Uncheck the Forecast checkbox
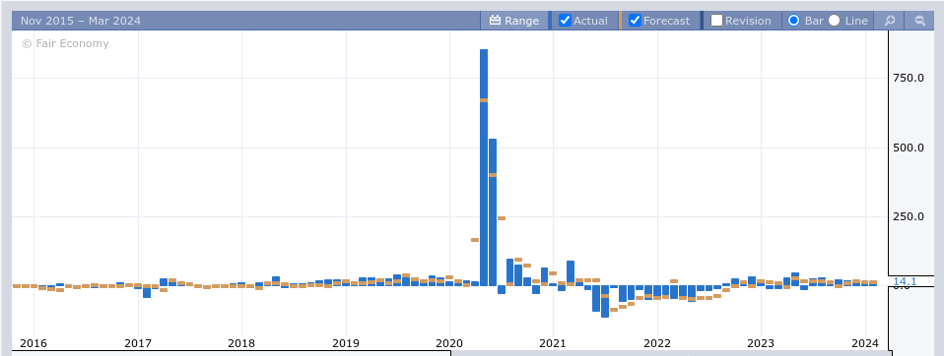 click(x=635, y=21)
